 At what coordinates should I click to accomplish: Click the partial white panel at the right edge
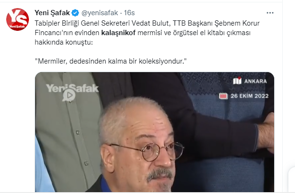click(x=292, y=180)
